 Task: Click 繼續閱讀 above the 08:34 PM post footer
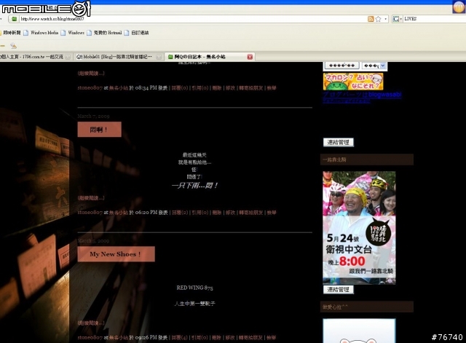(91, 73)
